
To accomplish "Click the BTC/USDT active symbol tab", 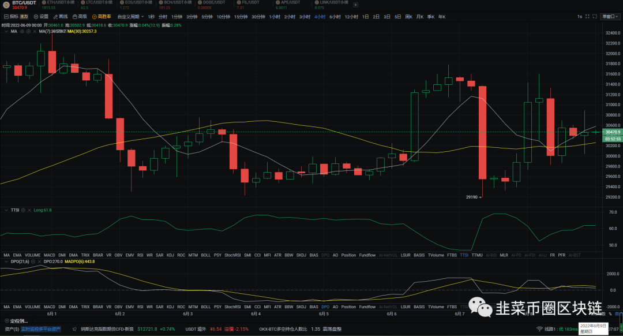I will 20,5.
